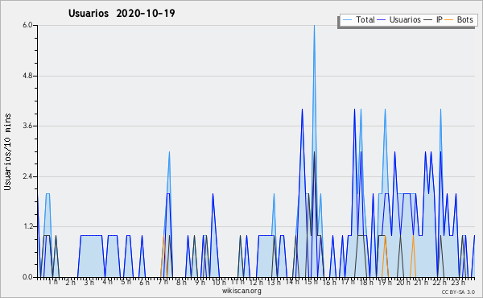Click the '12 h' x-axis label
The image size is (483, 298).
coord(256,283)
